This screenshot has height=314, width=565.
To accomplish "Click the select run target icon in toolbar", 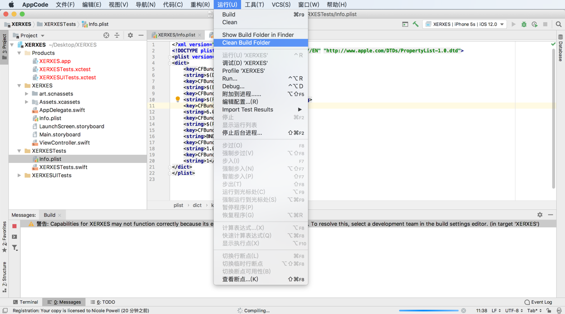I will click(x=405, y=24).
